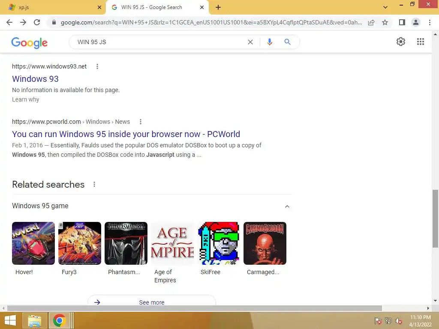This screenshot has height=329, width=439.
Task: Select the WIN 95 JS Google Search tab
Action: (157, 7)
